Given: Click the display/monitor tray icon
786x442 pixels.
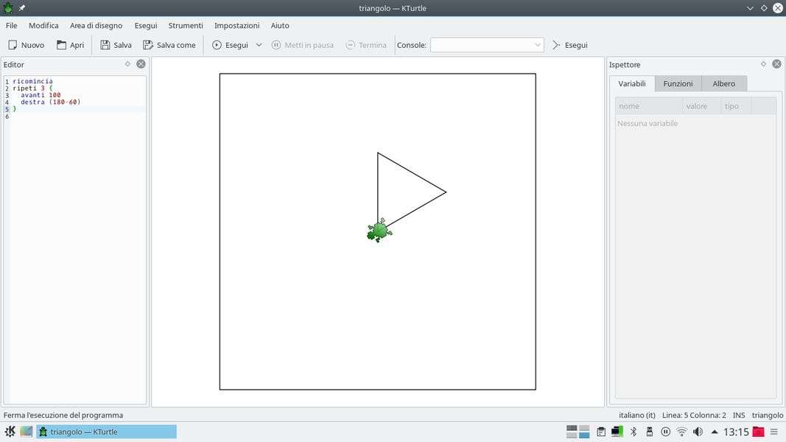Looking at the screenshot, I should pyautogui.click(x=617, y=432).
